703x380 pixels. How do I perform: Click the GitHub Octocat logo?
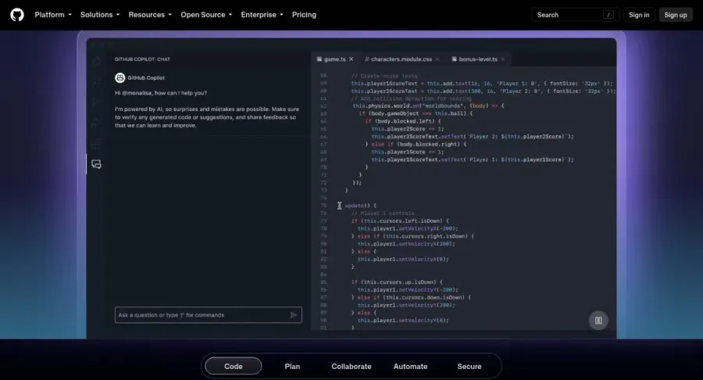pos(17,15)
